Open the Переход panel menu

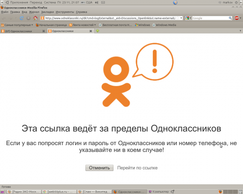pos(36,2)
